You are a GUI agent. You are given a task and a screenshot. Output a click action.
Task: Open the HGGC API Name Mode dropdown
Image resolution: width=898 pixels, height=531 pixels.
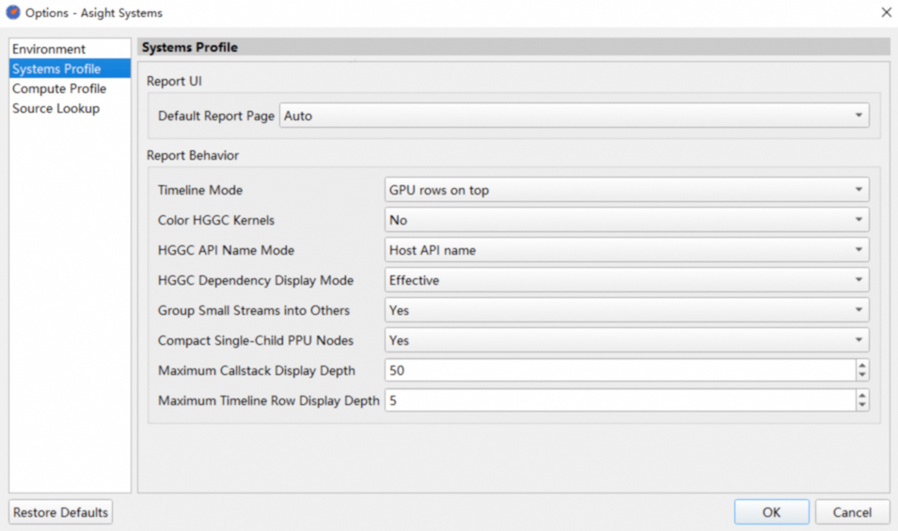tap(626, 250)
